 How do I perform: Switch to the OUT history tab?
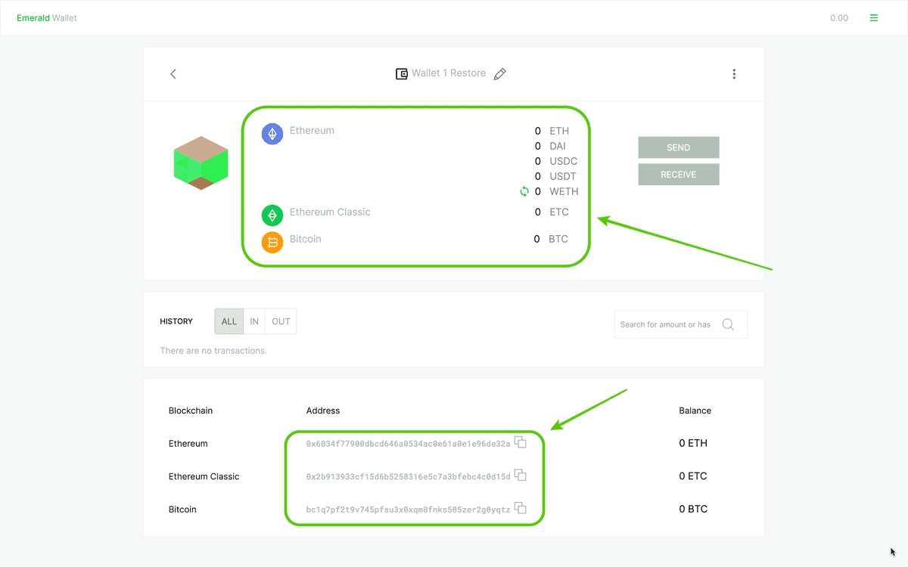click(x=280, y=321)
